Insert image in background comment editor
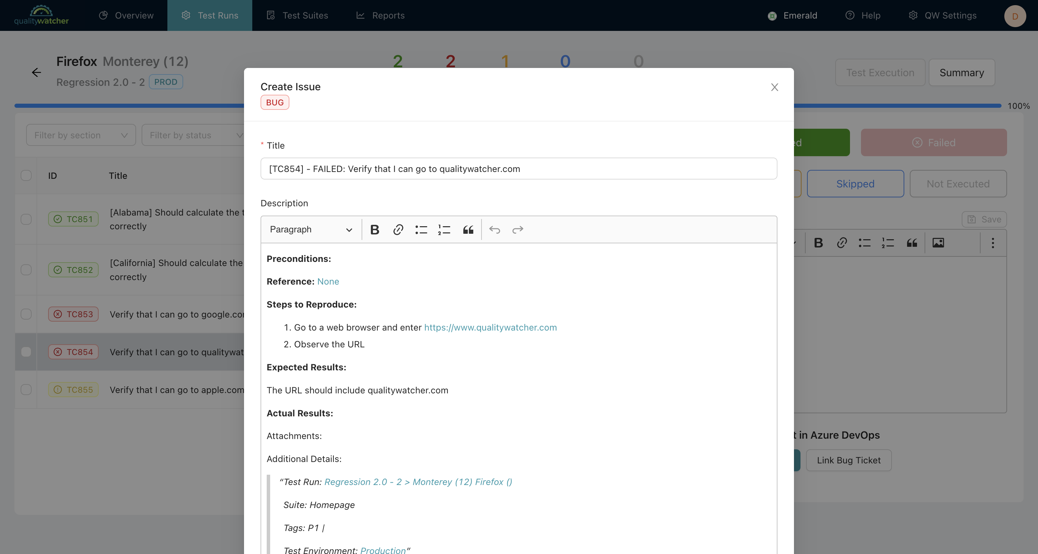The height and width of the screenshot is (554, 1038). 938,243
